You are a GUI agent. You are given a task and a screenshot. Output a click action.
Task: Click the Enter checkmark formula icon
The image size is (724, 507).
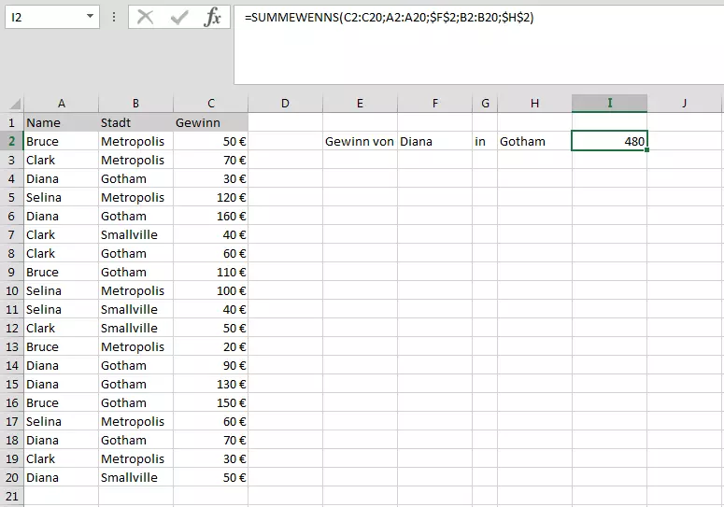coord(178,17)
